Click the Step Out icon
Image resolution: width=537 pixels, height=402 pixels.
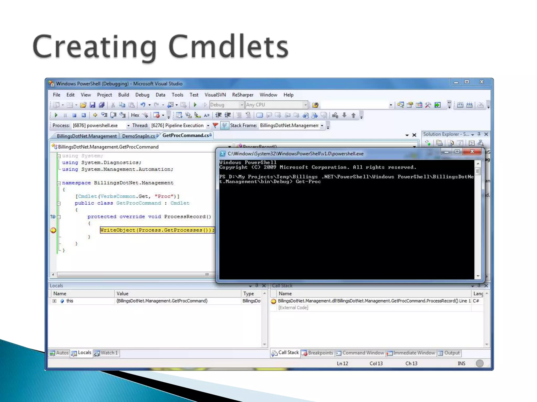pyautogui.click(x=122, y=115)
